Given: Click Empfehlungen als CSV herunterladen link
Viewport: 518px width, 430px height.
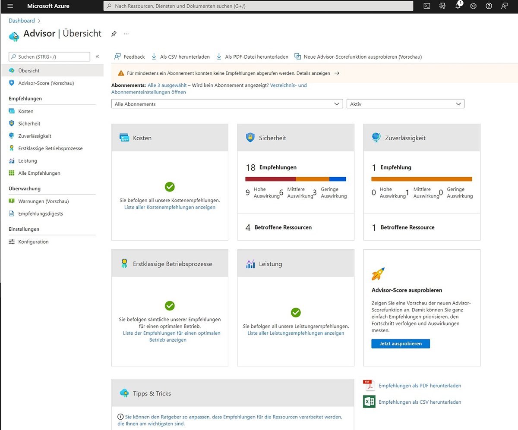Looking at the screenshot, I should [420, 402].
